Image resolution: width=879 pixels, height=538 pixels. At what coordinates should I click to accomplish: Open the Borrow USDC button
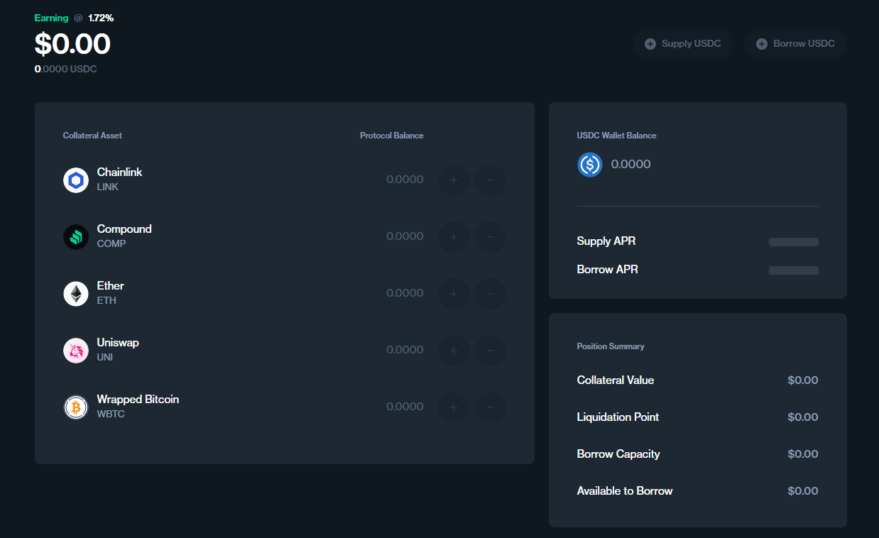point(795,44)
